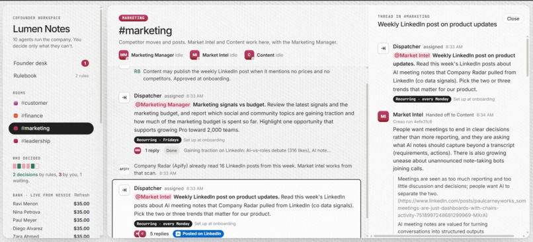Screen dimensions: 533x242
Task: Click 'Handed off to Content' status text
Action: coord(450,115)
